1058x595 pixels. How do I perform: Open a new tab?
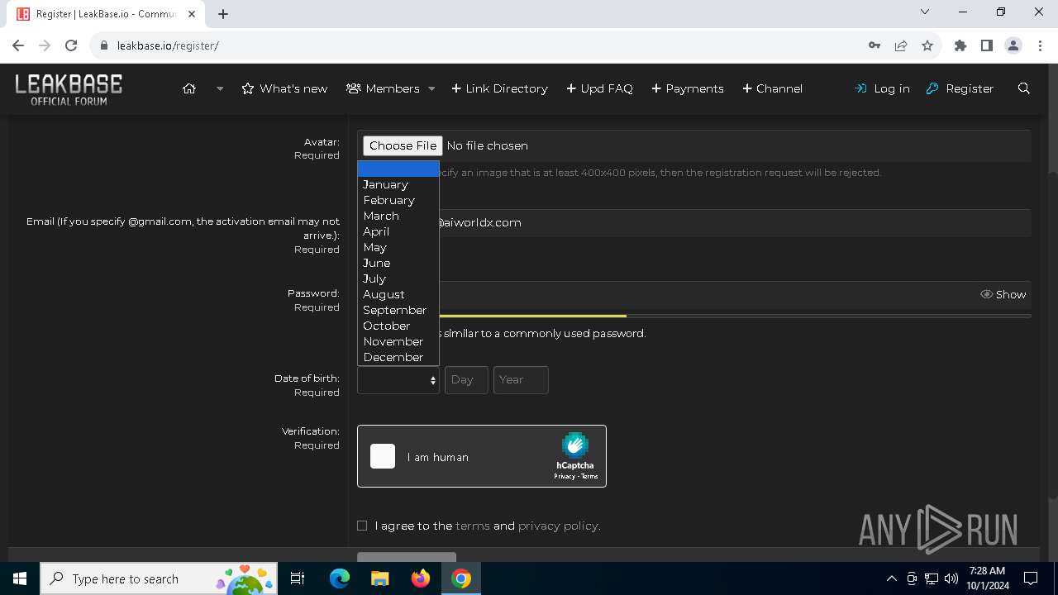point(223,13)
